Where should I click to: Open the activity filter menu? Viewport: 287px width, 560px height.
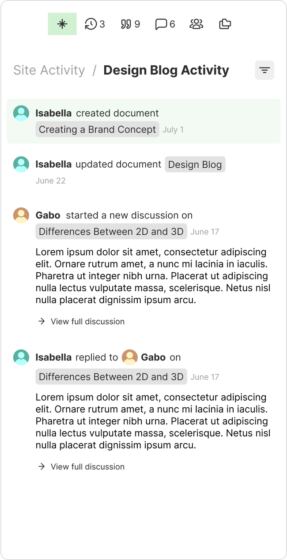[264, 70]
